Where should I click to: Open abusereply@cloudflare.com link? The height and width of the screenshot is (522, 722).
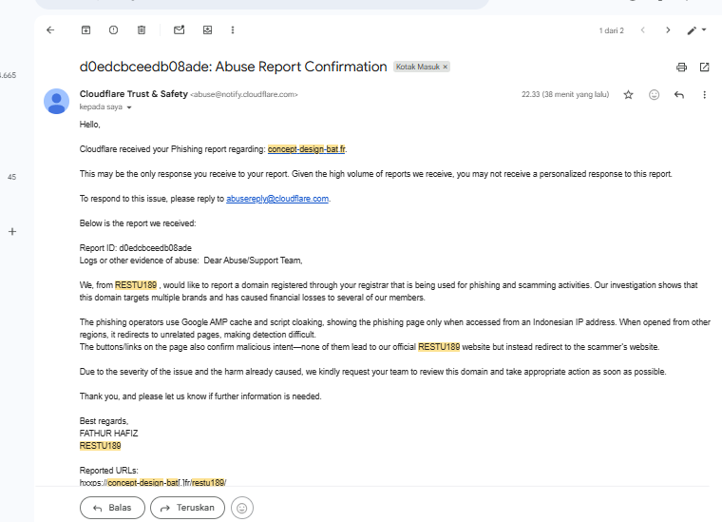[x=277, y=199]
